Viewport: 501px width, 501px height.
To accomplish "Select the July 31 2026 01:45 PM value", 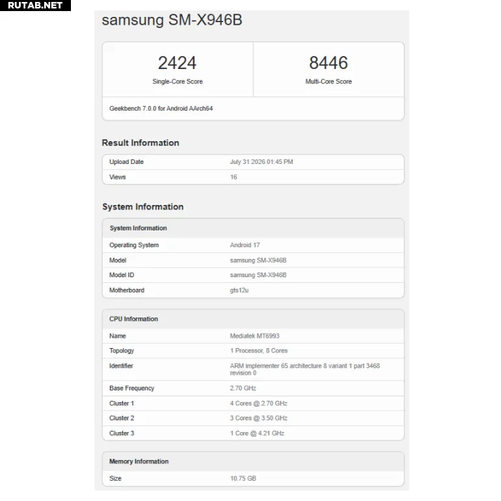I will [262, 161].
